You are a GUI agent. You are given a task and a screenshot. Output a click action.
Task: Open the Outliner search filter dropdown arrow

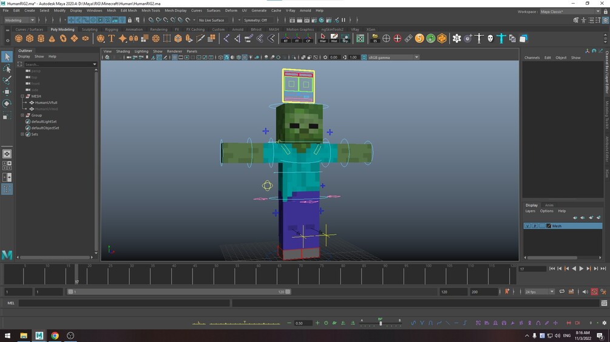pos(95,64)
